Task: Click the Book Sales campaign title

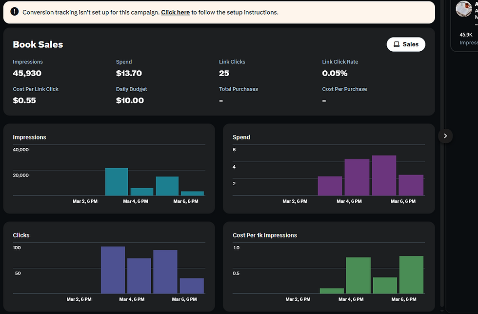Action: tap(38, 44)
